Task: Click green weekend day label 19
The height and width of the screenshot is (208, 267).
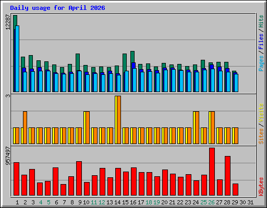Action: pos(156,202)
